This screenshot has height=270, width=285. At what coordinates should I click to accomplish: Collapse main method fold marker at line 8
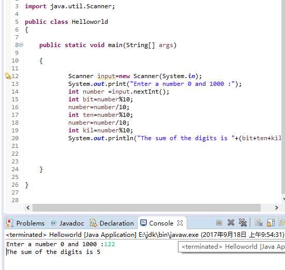21,44
